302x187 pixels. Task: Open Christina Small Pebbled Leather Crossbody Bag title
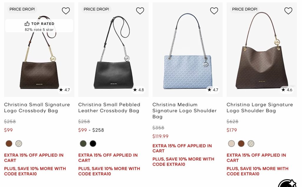109,108
